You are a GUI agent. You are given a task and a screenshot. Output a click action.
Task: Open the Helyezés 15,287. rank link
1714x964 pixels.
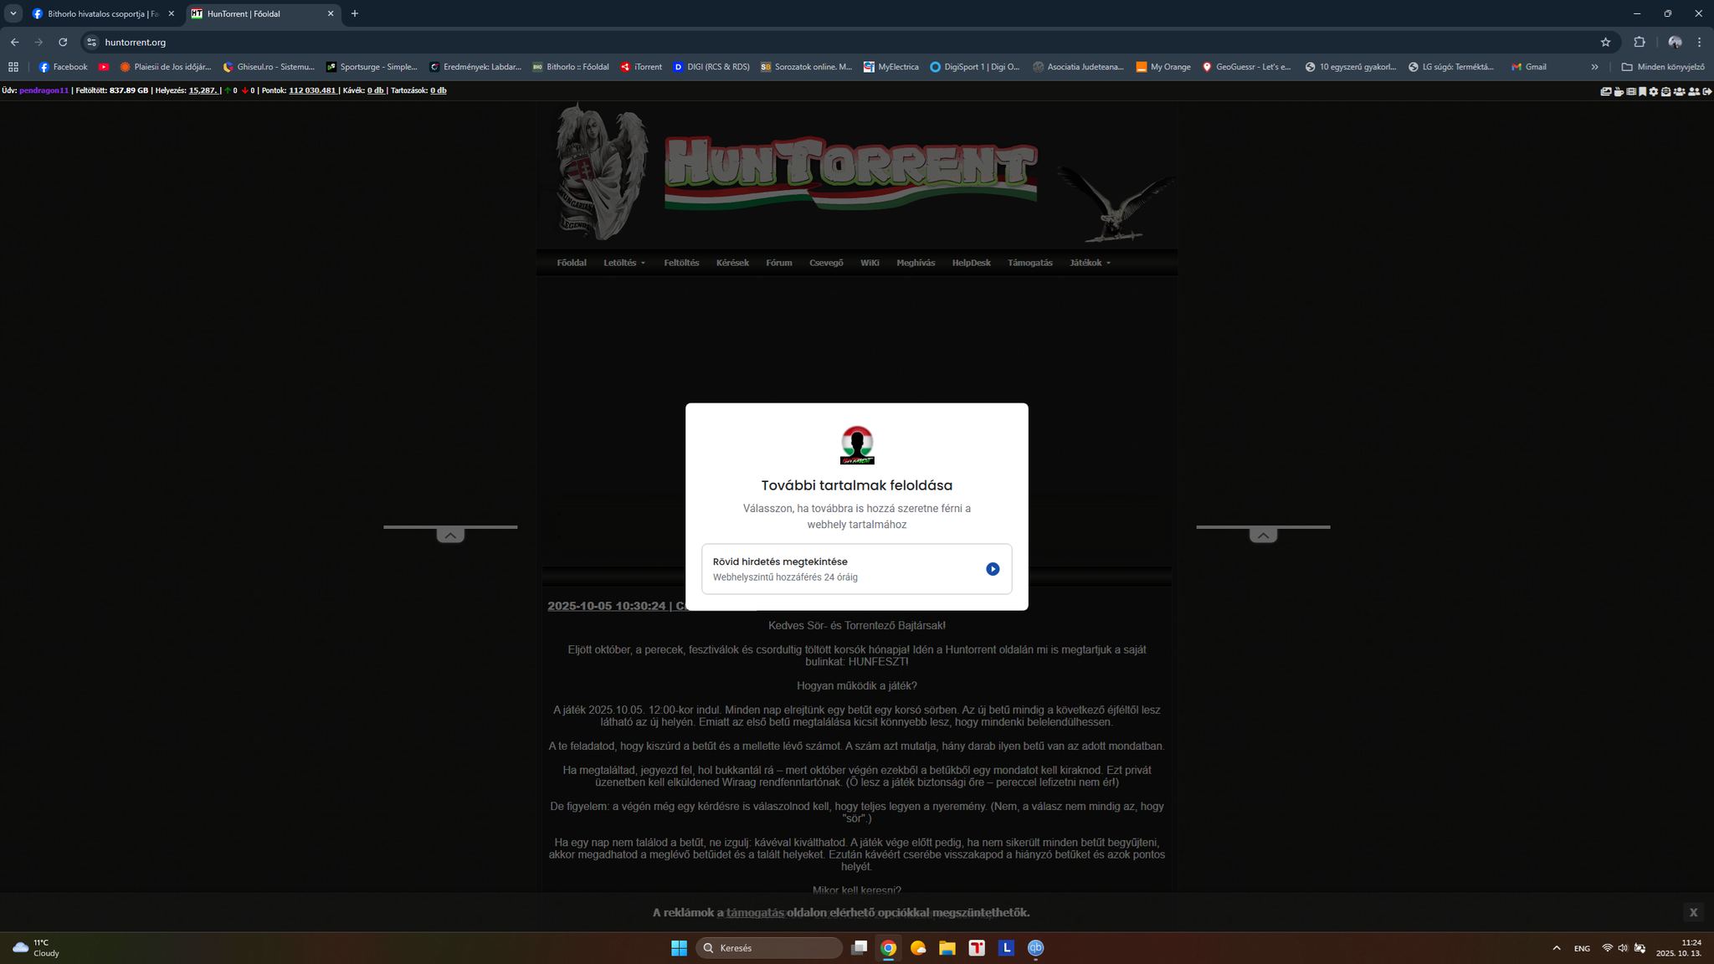203,90
